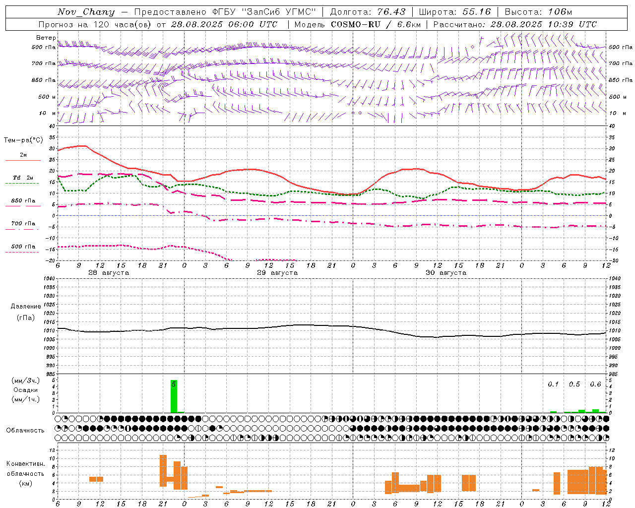Click the 'Высота: 106м' header field
The width and height of the screenshot is (635, 508).
click(x=538, y=12)
